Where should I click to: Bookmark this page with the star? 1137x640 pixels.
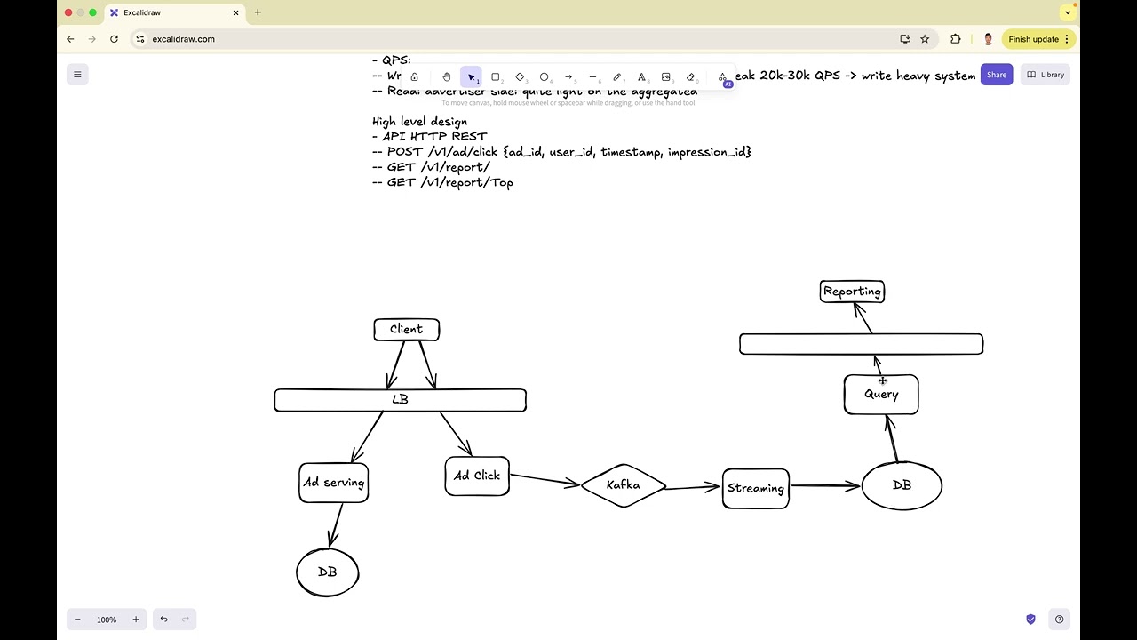pyautogui.click(x=925, y=39)
